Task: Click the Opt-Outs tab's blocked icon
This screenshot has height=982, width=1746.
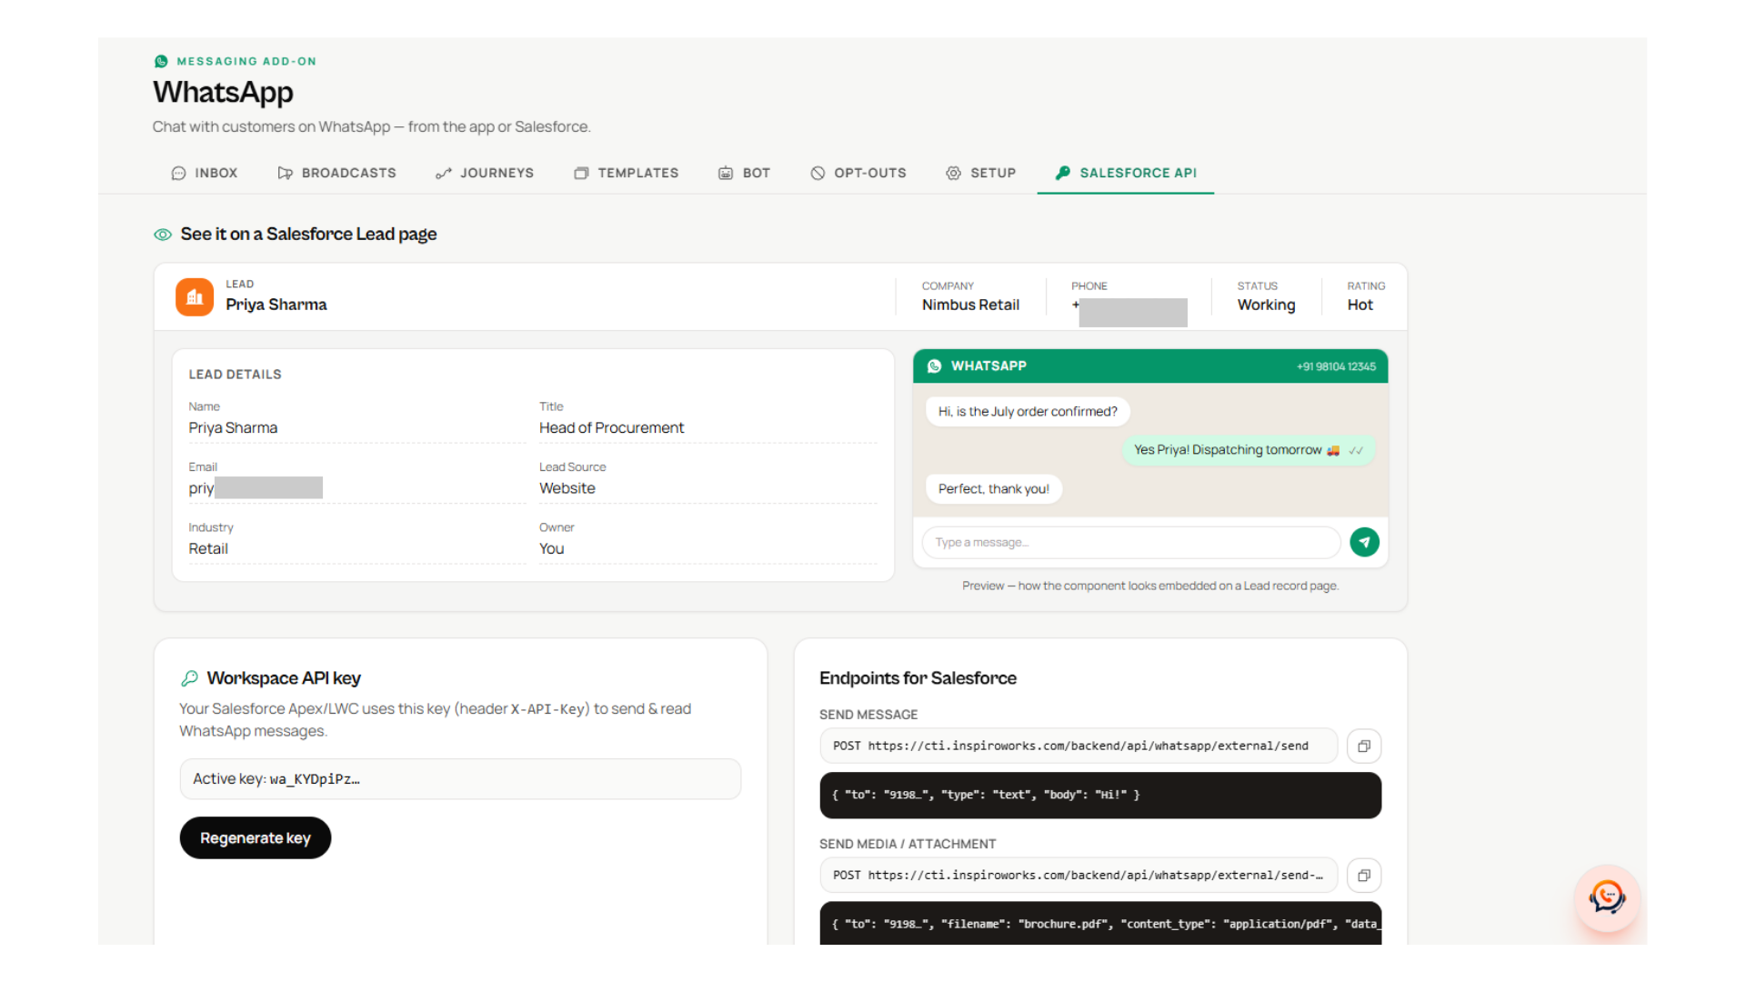Action: pos(818,173)
